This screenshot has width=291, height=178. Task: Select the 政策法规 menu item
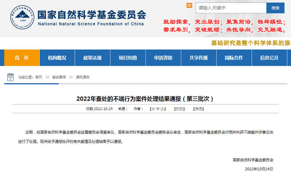(93, 58)
